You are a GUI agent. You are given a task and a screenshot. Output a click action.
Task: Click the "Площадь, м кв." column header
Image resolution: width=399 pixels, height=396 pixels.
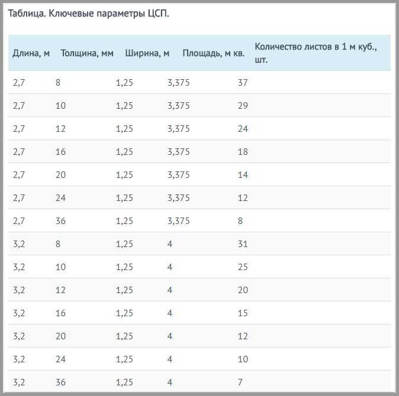pyautogui.click(x=214, y=53)
